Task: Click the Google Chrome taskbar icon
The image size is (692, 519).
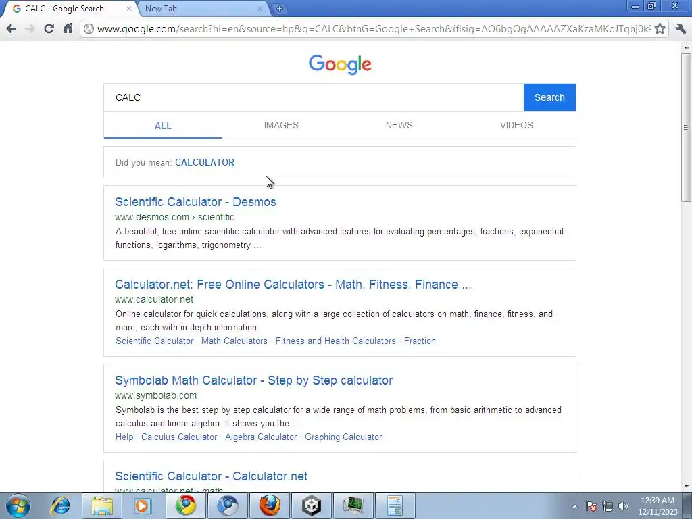Action: [185, 505]
